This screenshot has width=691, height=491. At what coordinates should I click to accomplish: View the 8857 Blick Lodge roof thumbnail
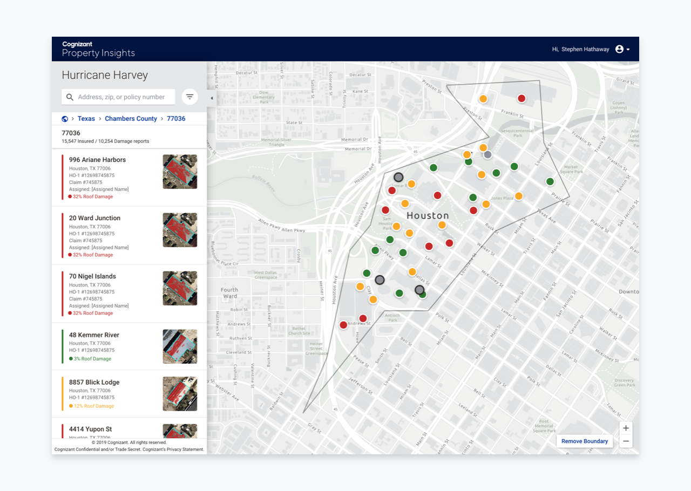click(180, 394)
